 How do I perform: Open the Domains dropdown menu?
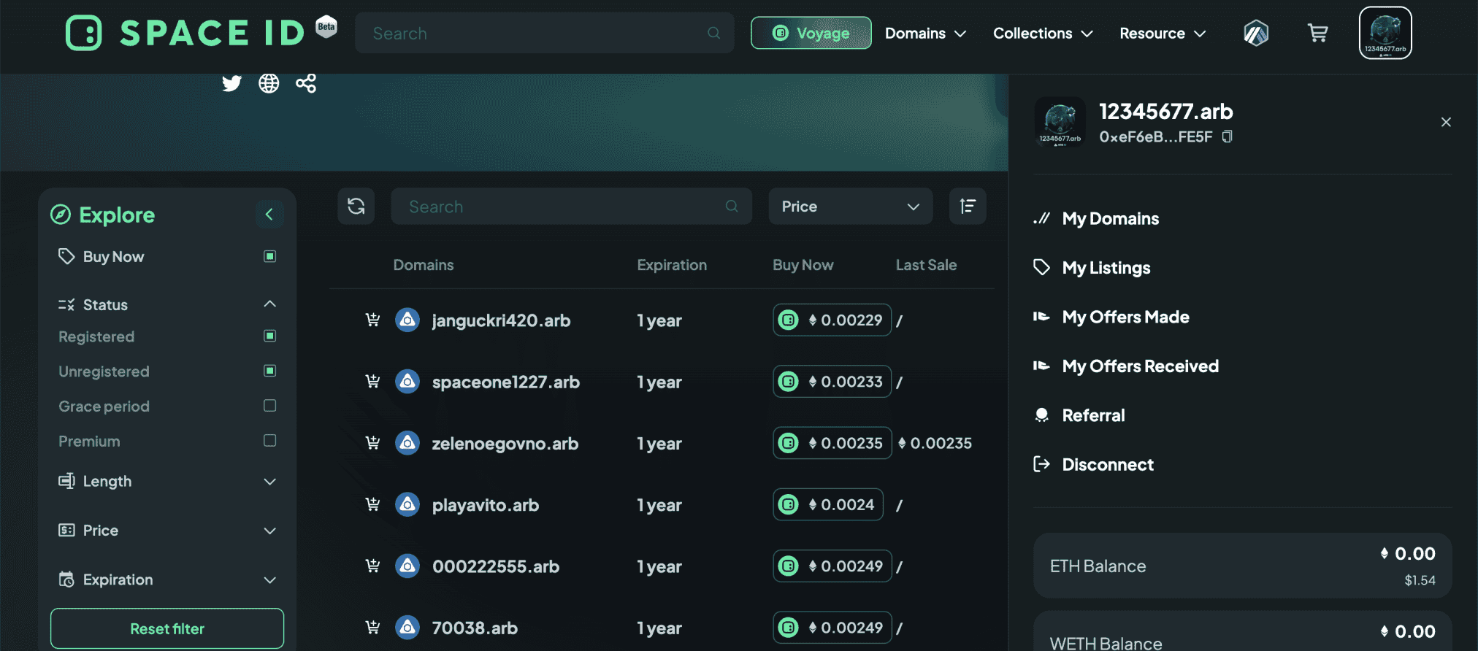click(925, 34)
